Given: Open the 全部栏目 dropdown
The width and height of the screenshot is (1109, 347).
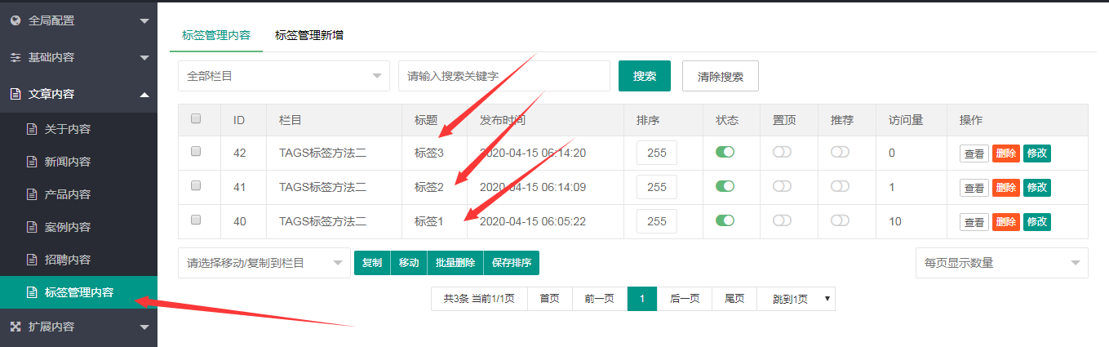Looking at the screenshot, I should pyautogui.click(x=283, y=76).
